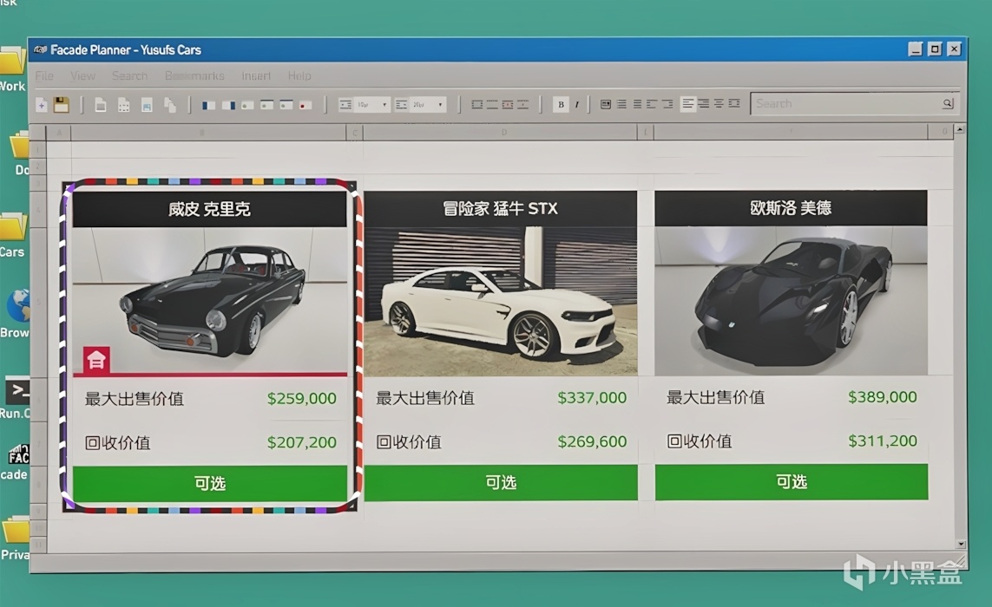Open the Bookmarks menu

pos(195,76)
